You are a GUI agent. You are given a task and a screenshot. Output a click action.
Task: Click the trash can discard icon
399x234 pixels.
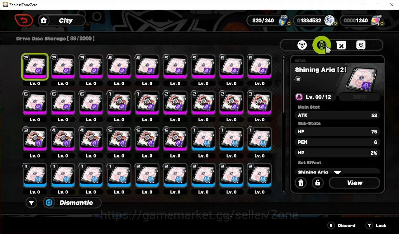pos(301,183)
